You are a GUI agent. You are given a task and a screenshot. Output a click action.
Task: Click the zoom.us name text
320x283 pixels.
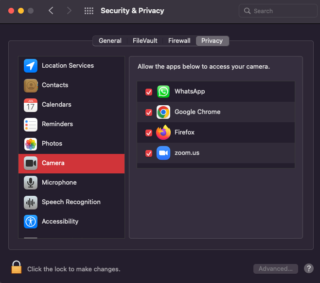pos(187,153)
